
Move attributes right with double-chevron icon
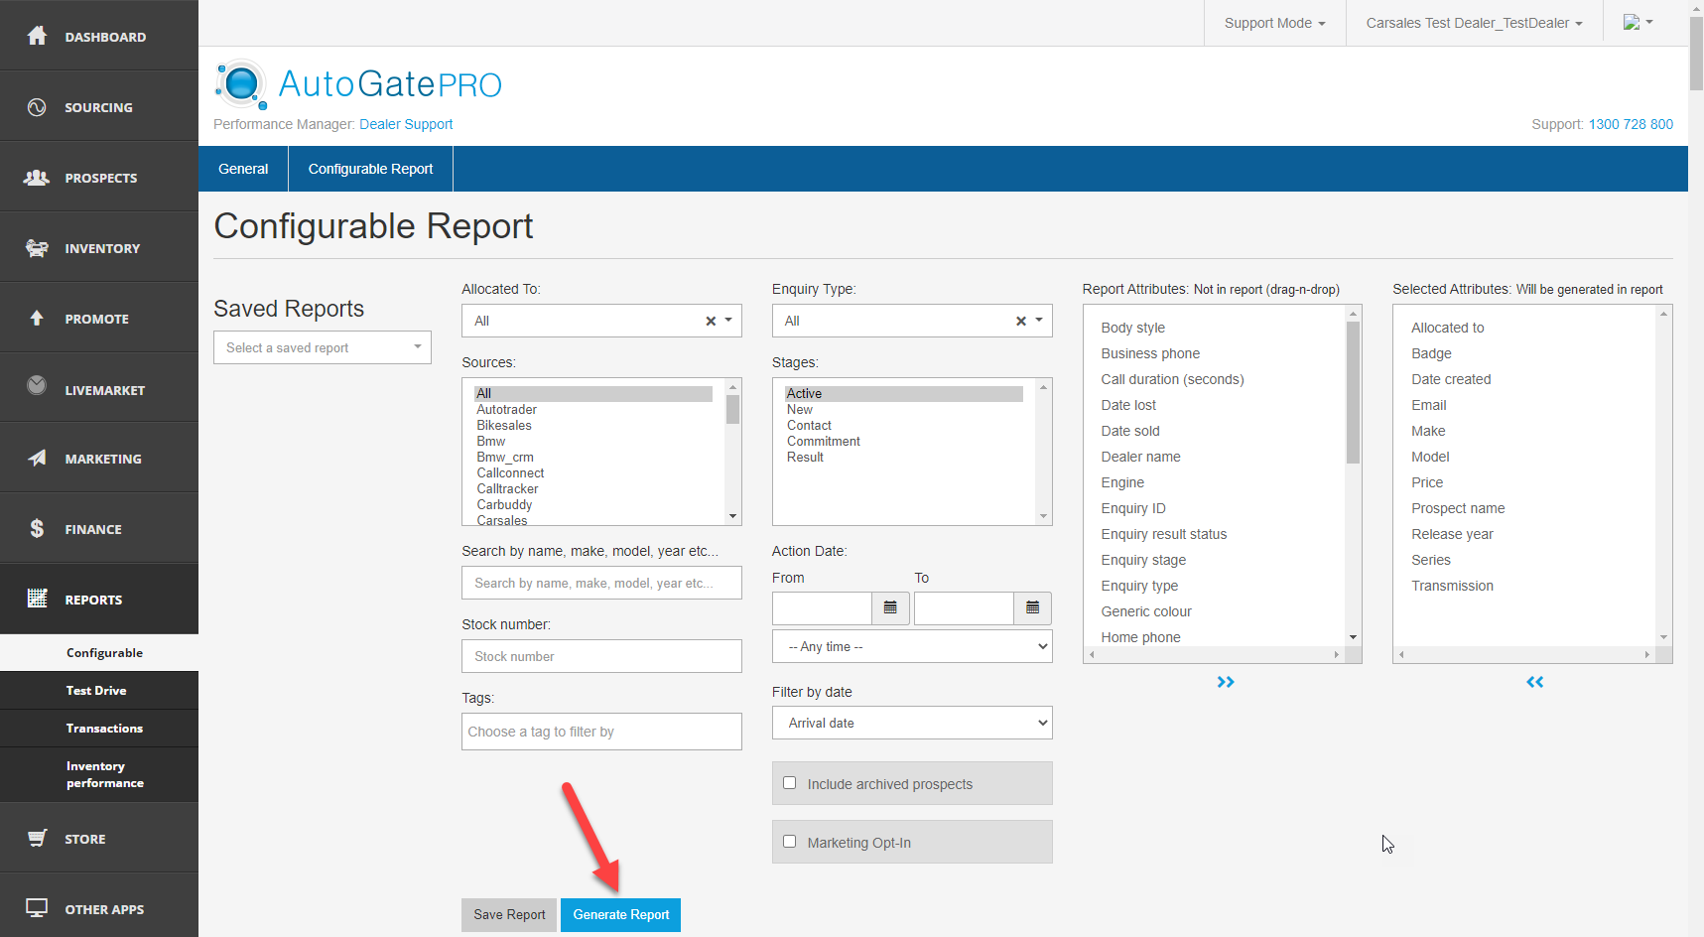pos(1226,682)
